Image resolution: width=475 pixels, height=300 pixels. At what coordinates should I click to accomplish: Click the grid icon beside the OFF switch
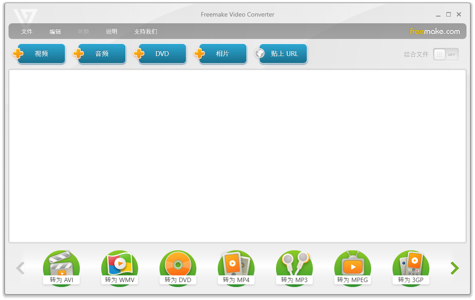pos(440,54)
